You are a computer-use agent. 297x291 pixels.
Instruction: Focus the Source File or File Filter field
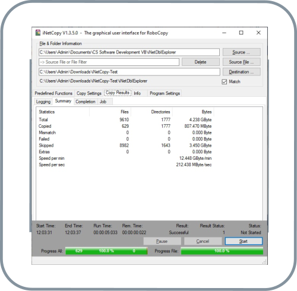[x=109, y=62]
